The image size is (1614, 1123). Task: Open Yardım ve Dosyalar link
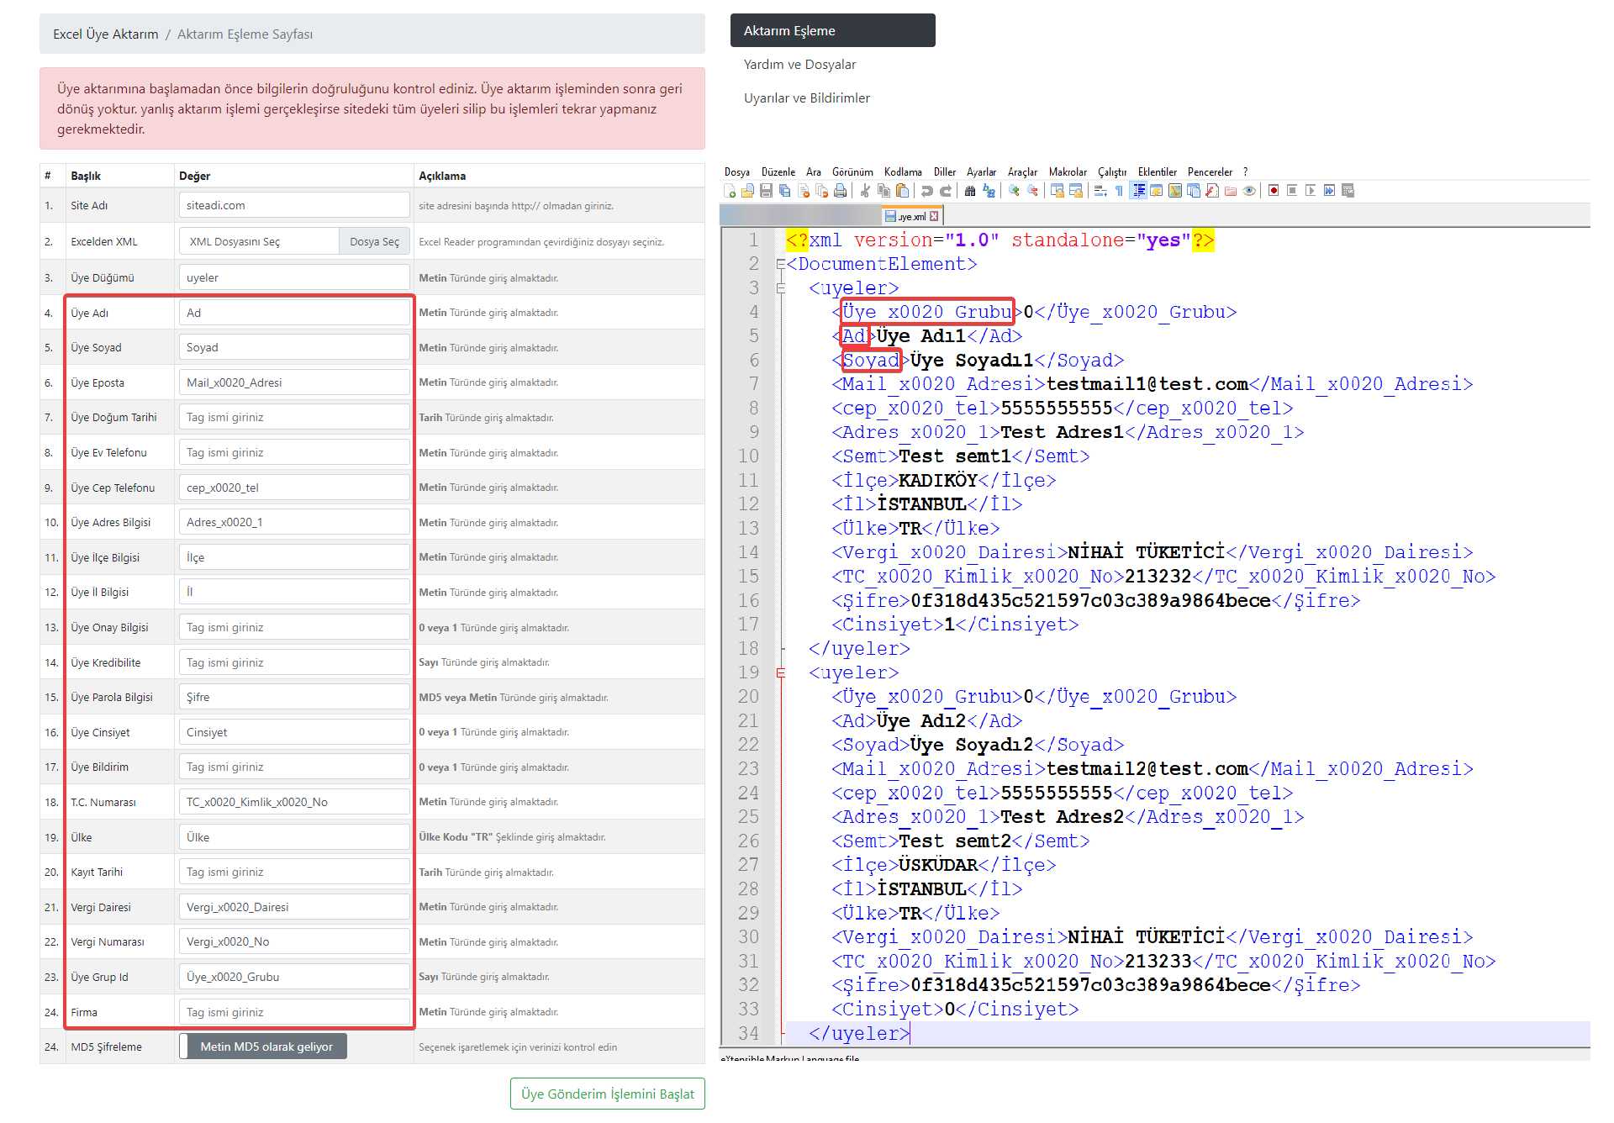tap(799, 64)
